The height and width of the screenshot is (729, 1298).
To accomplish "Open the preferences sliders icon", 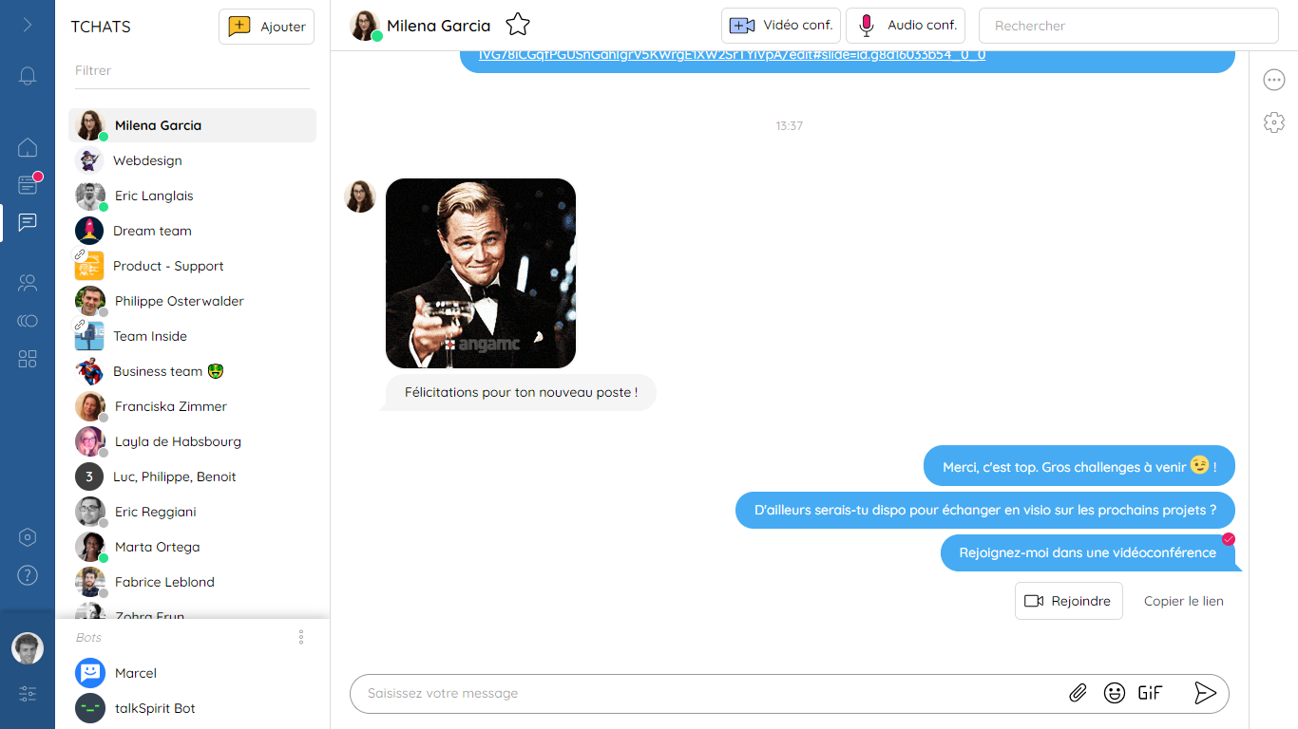I will 28,694.
